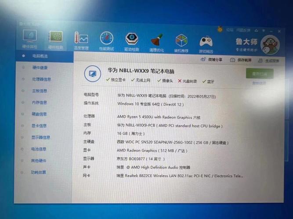Screen dimensions: 293x219
Task: Click AMD High Definition Audio value
Action: point(153,167)
